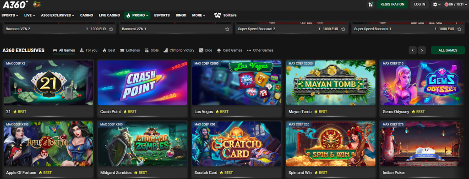The width and height of the screenshot is (469, 179).
Task: Click the coconut promo icon beside logo
Action: [x=37, y=4]
